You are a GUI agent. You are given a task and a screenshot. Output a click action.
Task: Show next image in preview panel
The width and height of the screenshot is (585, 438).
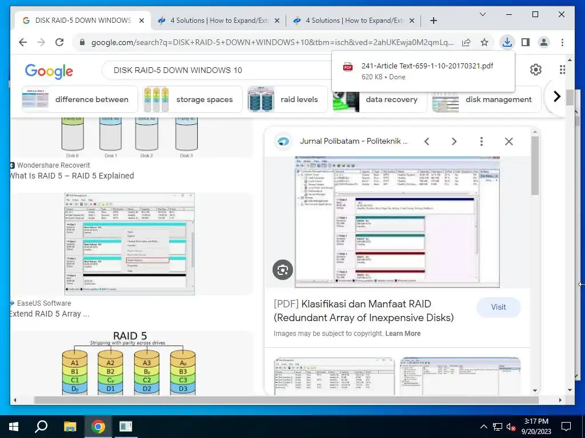(x=454, y=141)
